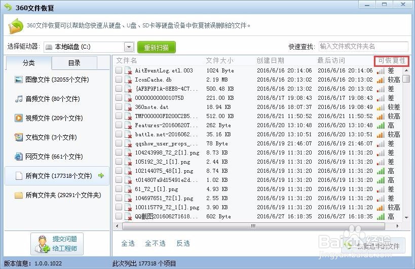The image size is (415, 269).
Task: Check the 104243998_72_2[1].png box
Action: (119, 152)
